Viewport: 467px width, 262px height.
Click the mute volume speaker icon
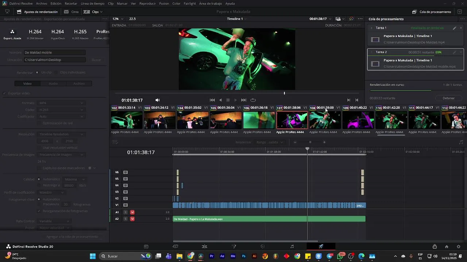click(158, 100)
